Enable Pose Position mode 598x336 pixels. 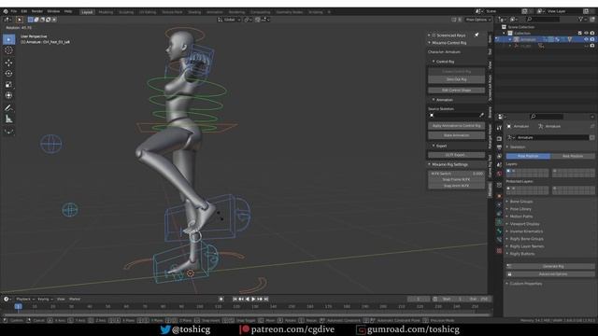(x=528, y=156)
